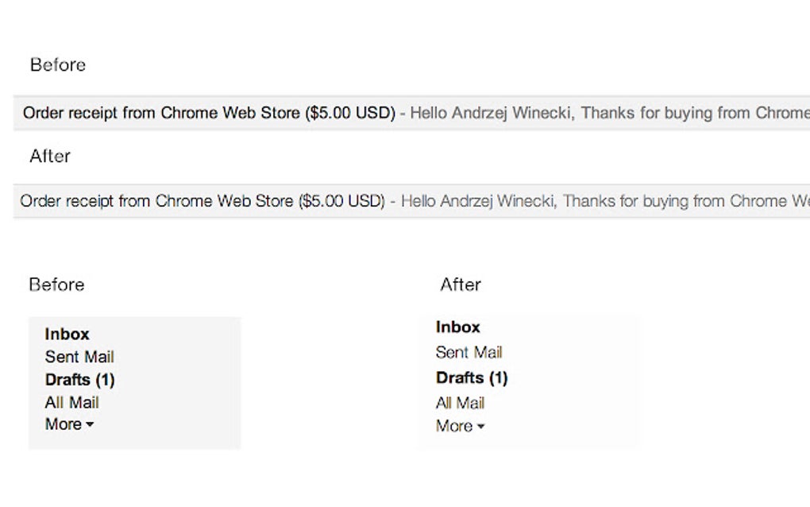Click the More chevron arrow under After

482,428
